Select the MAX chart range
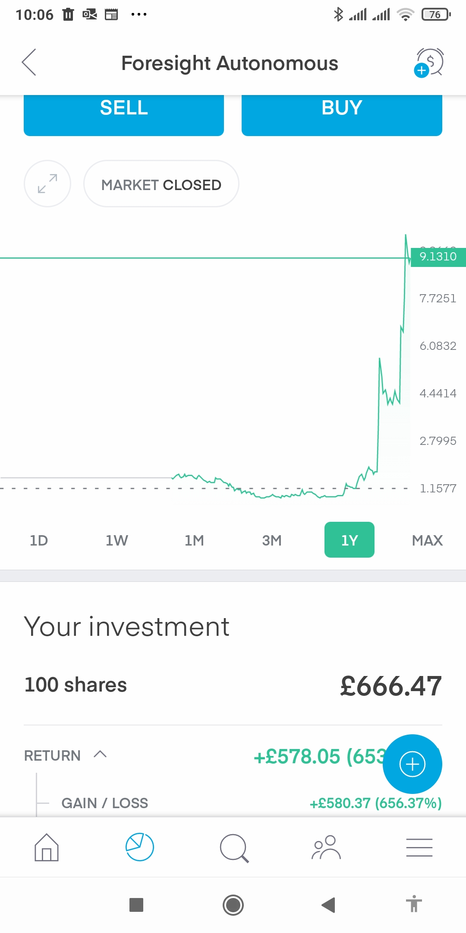Screen dimensions: 466x933 tap(427, 540)
